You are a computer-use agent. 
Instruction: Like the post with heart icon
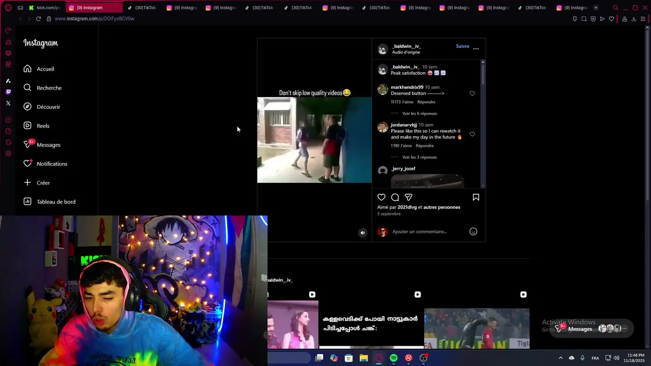(x=381, y=197)
